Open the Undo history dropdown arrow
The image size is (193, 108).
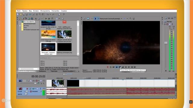coord(50,14)
